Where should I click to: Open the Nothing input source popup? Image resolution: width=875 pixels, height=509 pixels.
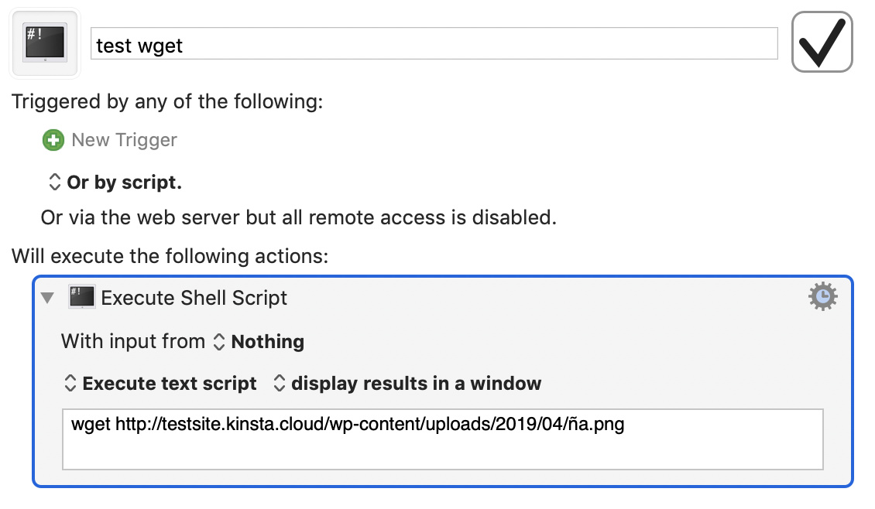[x=267, y=341]
